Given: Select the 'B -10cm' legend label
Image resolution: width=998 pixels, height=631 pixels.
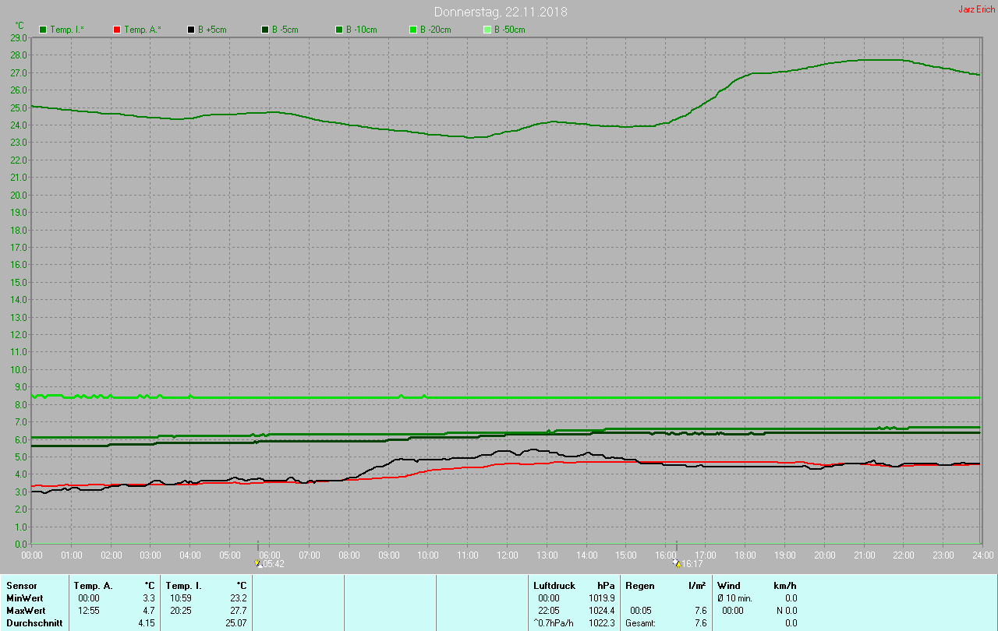Looking at the screenshot, I should pos(361,30).
